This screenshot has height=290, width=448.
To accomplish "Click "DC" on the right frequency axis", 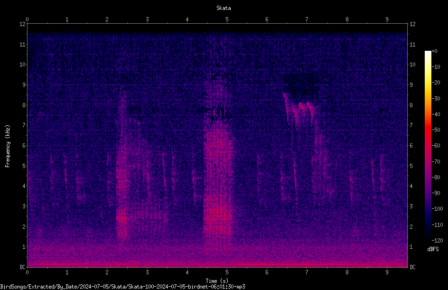I will coord(412,267).
